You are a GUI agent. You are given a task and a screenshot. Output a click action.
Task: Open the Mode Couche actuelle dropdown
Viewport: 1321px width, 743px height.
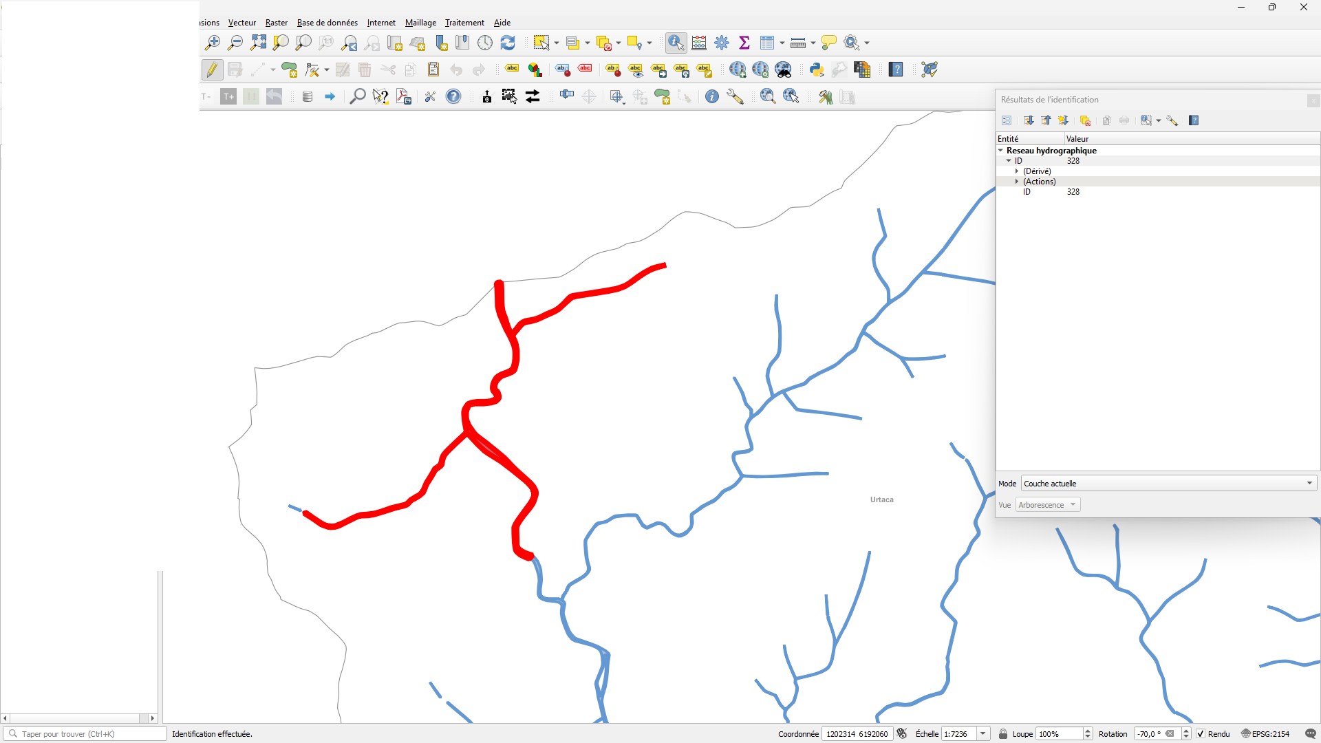1168,484
